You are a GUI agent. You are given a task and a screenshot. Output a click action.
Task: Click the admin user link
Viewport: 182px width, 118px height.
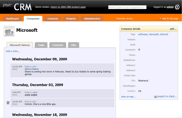[170, 7]
